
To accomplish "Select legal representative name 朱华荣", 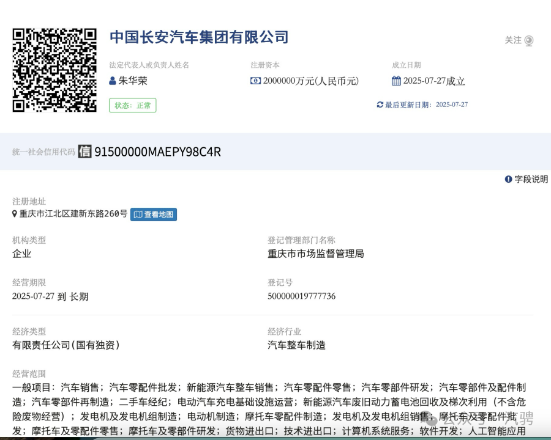I will click(x=133, y=81).
